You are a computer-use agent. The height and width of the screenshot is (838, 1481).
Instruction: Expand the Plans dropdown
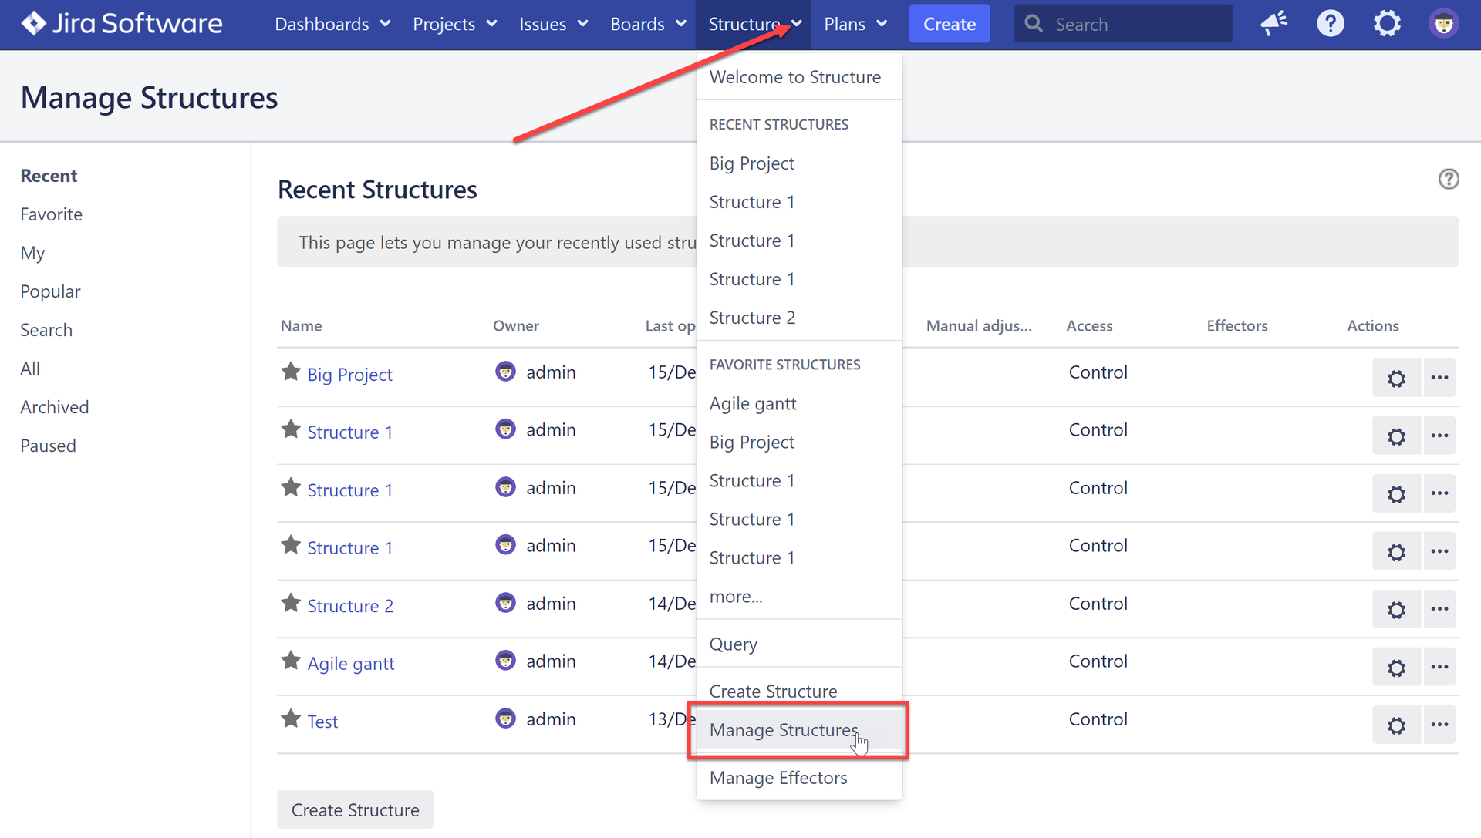(x=855, y=24)
